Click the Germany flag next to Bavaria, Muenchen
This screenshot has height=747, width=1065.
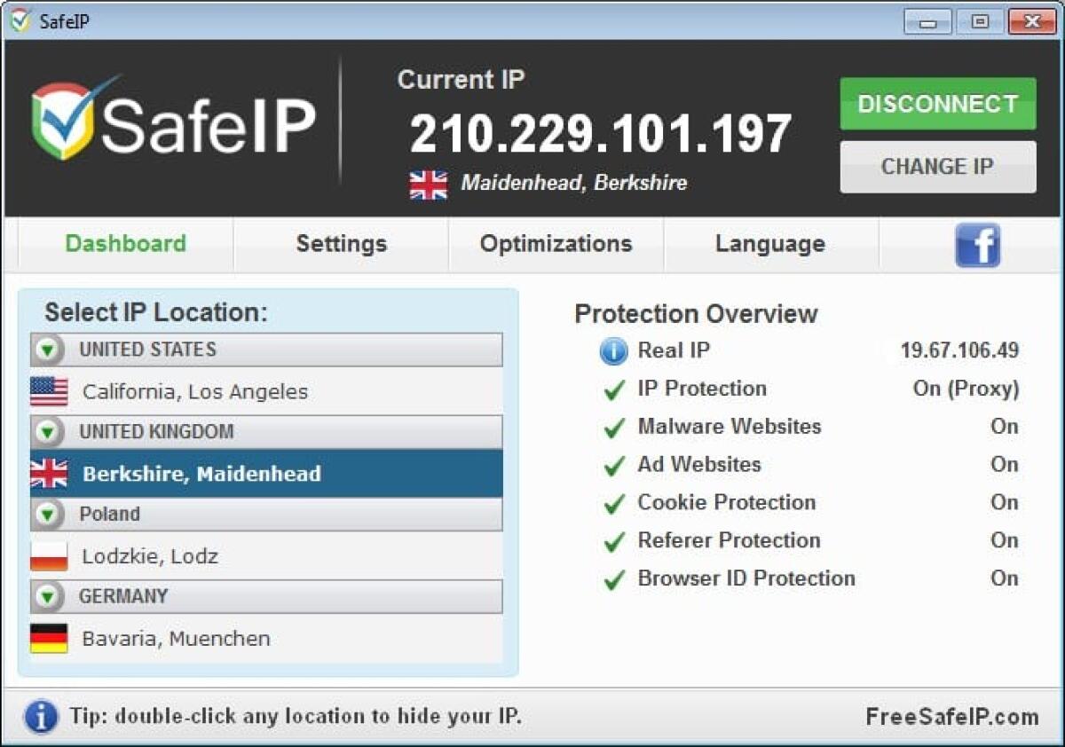(x=49, y=638)
